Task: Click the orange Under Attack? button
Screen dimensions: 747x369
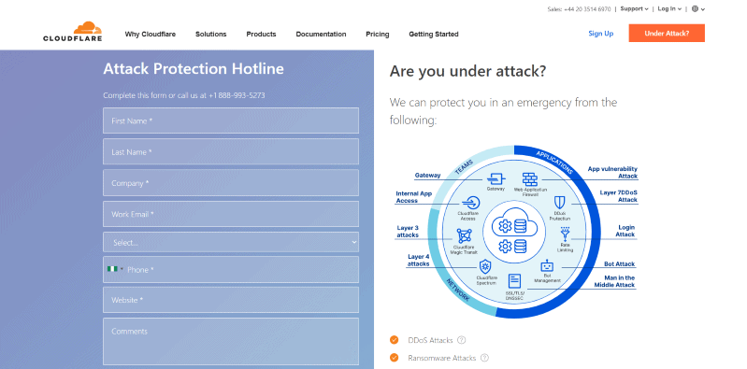Action: (667, 34)
